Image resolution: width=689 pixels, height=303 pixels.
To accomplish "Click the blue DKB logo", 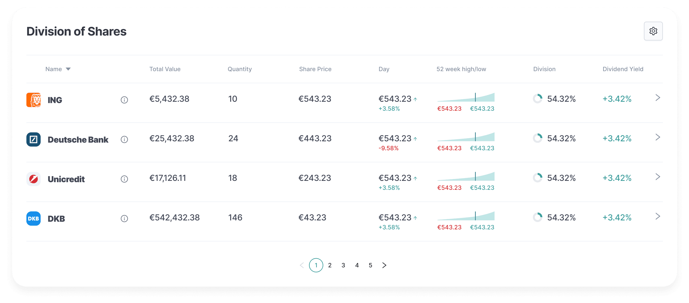I will (x=34, y=218).
